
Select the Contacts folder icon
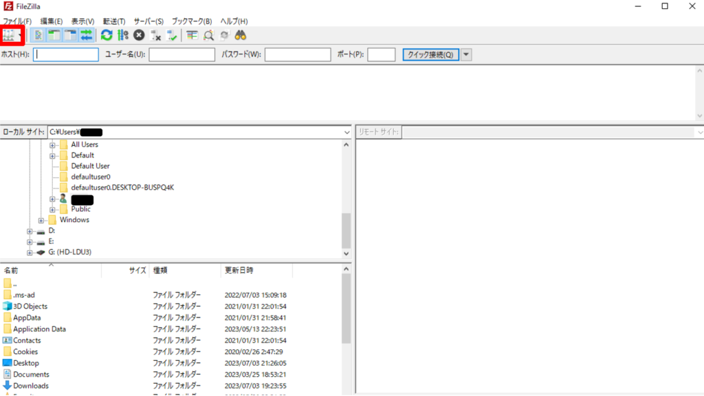click(7, 340)
